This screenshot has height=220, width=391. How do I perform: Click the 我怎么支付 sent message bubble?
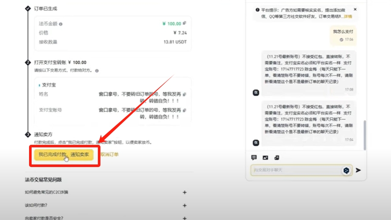(x=343, y=35)
